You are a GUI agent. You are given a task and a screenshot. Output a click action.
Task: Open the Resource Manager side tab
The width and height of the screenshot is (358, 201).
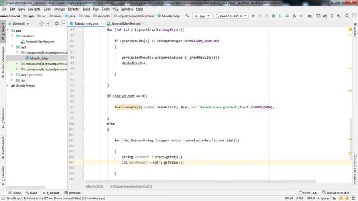click(3, 62)
